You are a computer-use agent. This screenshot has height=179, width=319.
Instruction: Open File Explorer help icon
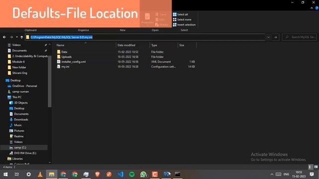coord(317,8)
